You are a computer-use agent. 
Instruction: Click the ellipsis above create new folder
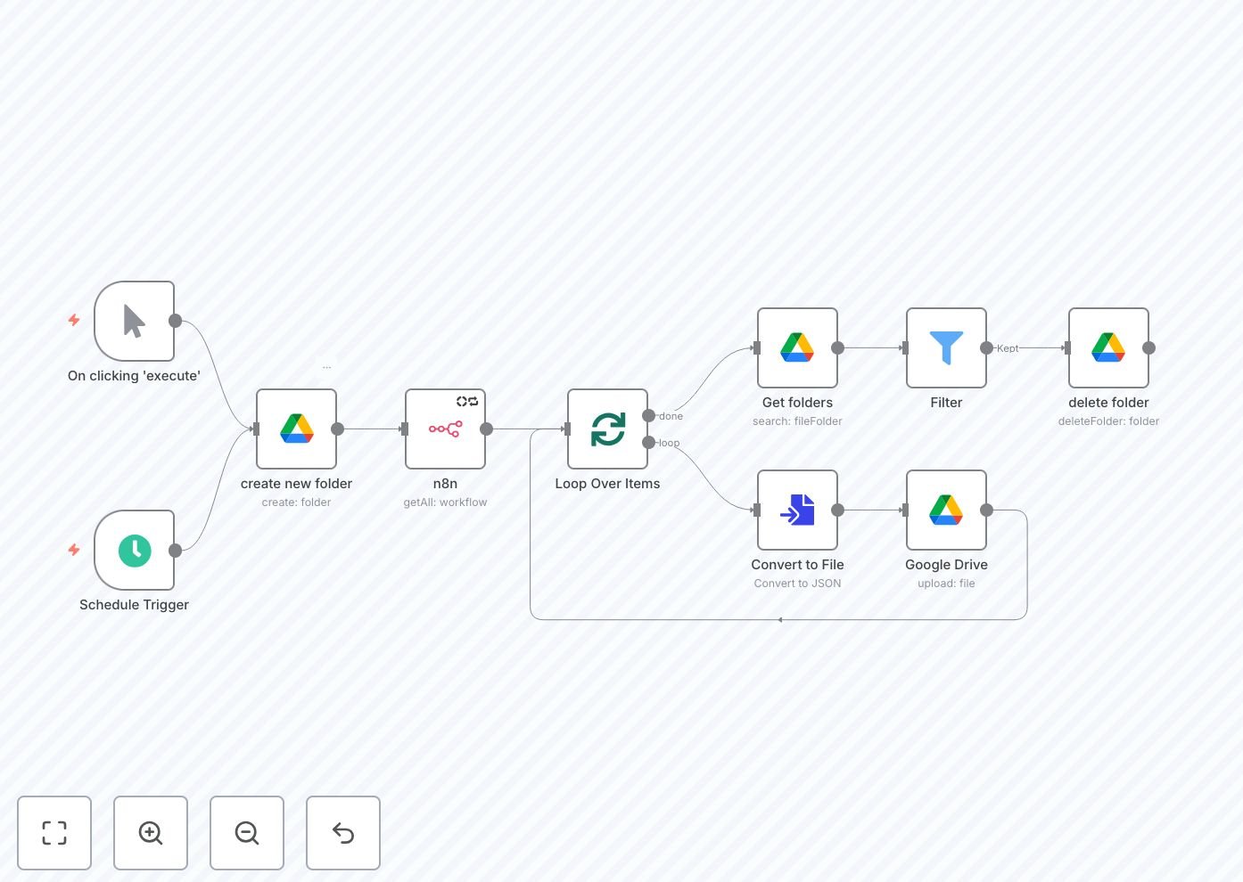326,366
